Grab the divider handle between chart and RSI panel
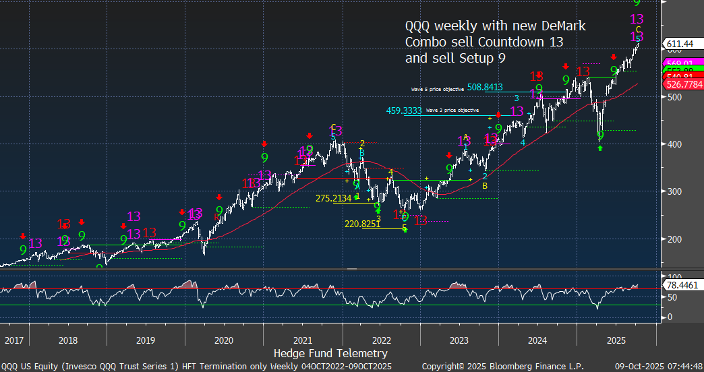Viewport: 704px width, 372px height. tap(351, 270)
